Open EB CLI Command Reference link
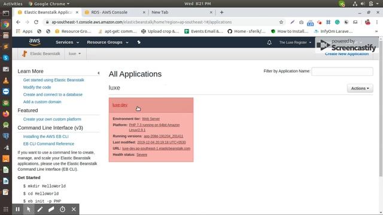This screenshot has height=215, width=383. pyautogui.click(x=48, y=144)
